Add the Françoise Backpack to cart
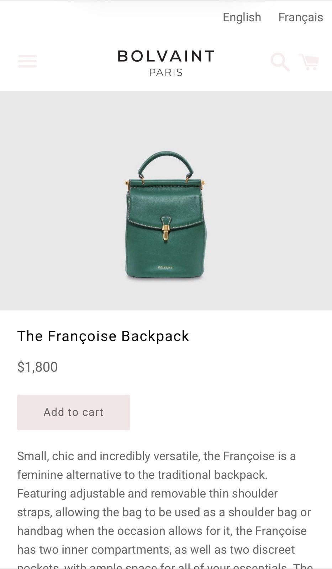Image resolution: width=332 pixels, height=569 pixels. pyautogui.click(x=74, y=412)
